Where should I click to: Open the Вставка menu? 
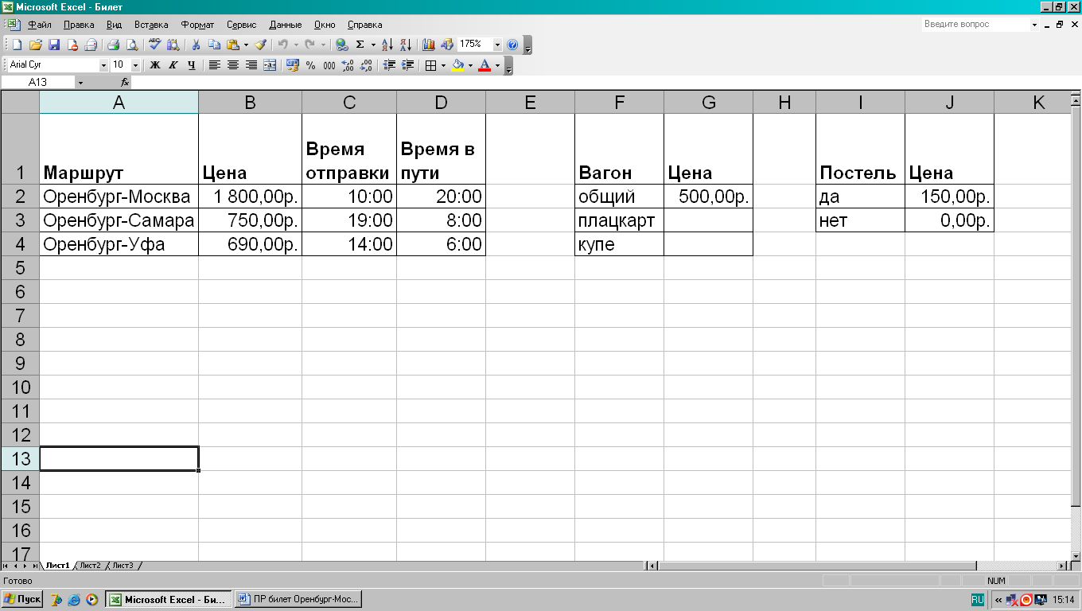coord(151,25)
